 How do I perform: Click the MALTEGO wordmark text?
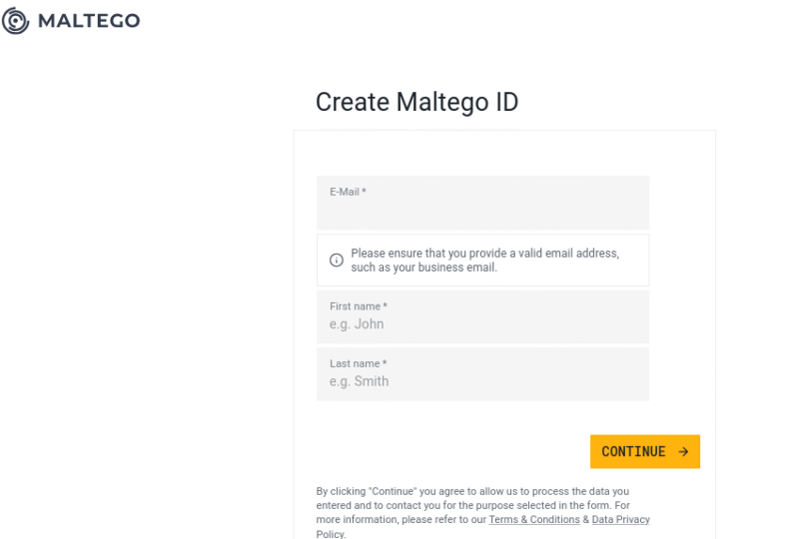coord(89,21)
